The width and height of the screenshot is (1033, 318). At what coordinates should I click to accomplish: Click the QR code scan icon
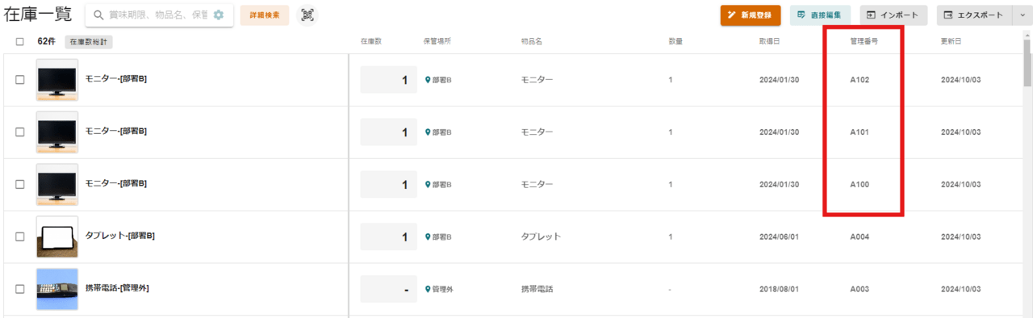point(307,15)
